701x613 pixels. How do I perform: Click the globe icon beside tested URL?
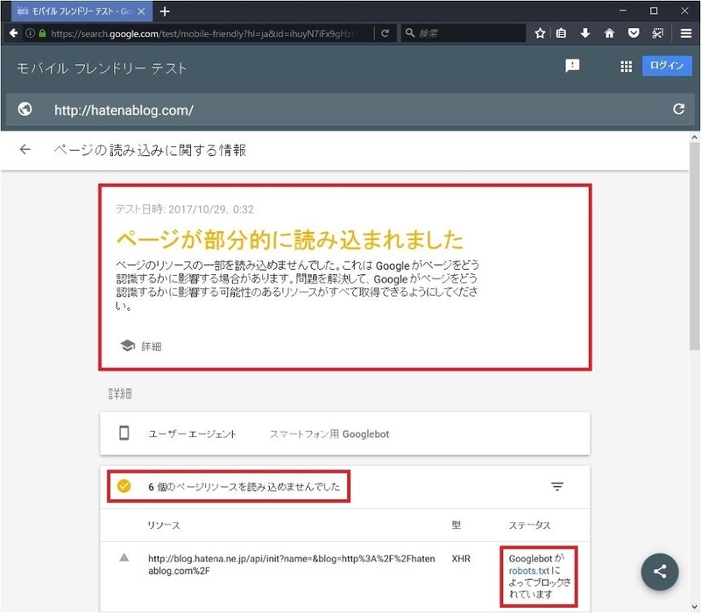[x=25, y=109]
